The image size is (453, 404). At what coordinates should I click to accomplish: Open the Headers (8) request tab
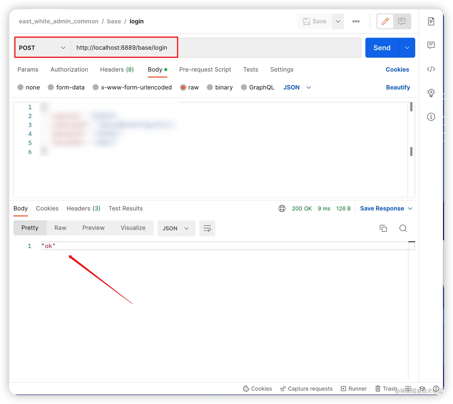pyautogui.click(x=117, y=69)
